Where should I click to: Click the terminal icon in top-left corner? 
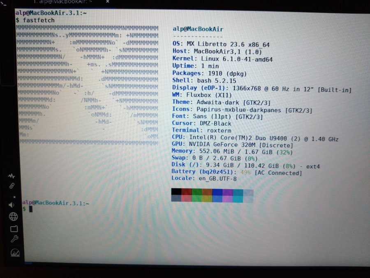[x=4, y=4]
